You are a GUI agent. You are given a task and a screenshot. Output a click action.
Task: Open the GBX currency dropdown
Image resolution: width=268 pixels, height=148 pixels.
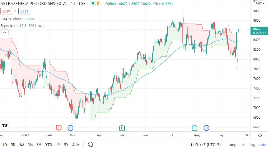tap(259, 3)
